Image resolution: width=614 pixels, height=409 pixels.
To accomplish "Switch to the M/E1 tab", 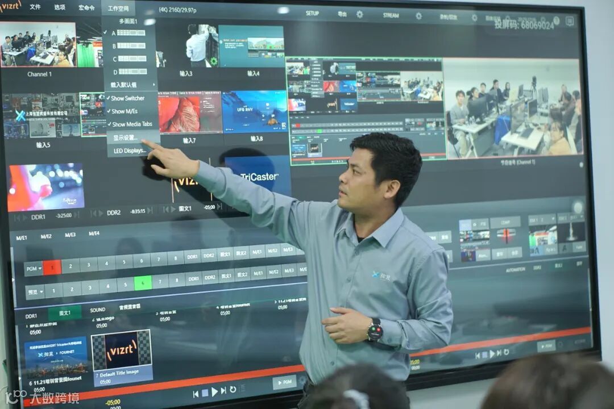I will (22, 237).
